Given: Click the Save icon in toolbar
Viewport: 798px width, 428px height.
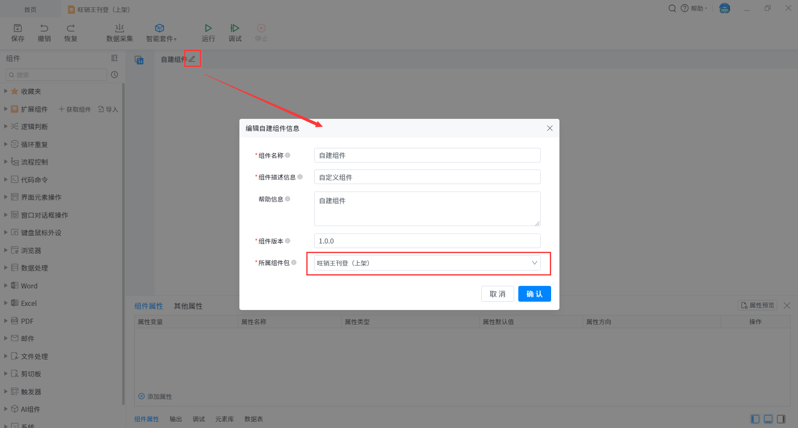Looking at the screenshot, I should pos(17,28).
